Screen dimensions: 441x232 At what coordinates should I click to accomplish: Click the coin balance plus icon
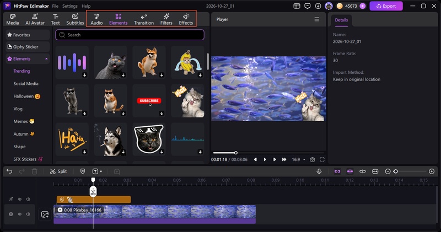tap(363, 6)
